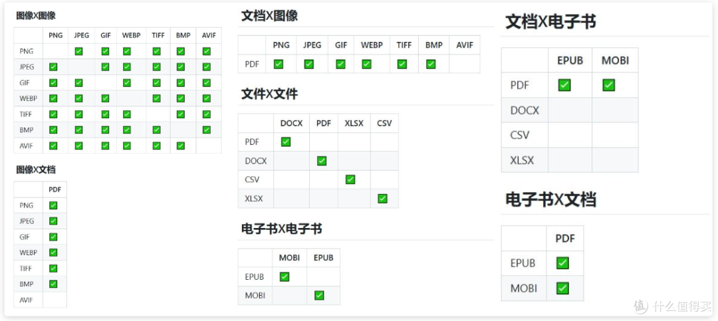
Task: Click the 电子书X电子书 heading
Action: [x=281, y=229]
